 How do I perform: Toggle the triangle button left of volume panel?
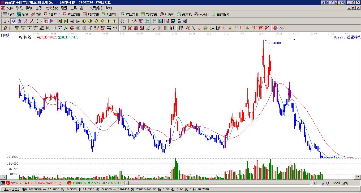(3, 177)
